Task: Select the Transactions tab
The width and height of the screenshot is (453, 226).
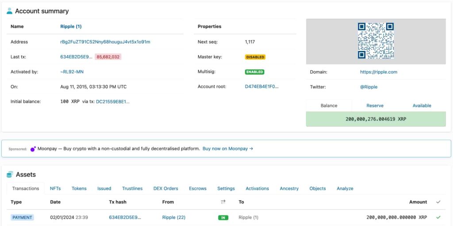Action: 25,188
